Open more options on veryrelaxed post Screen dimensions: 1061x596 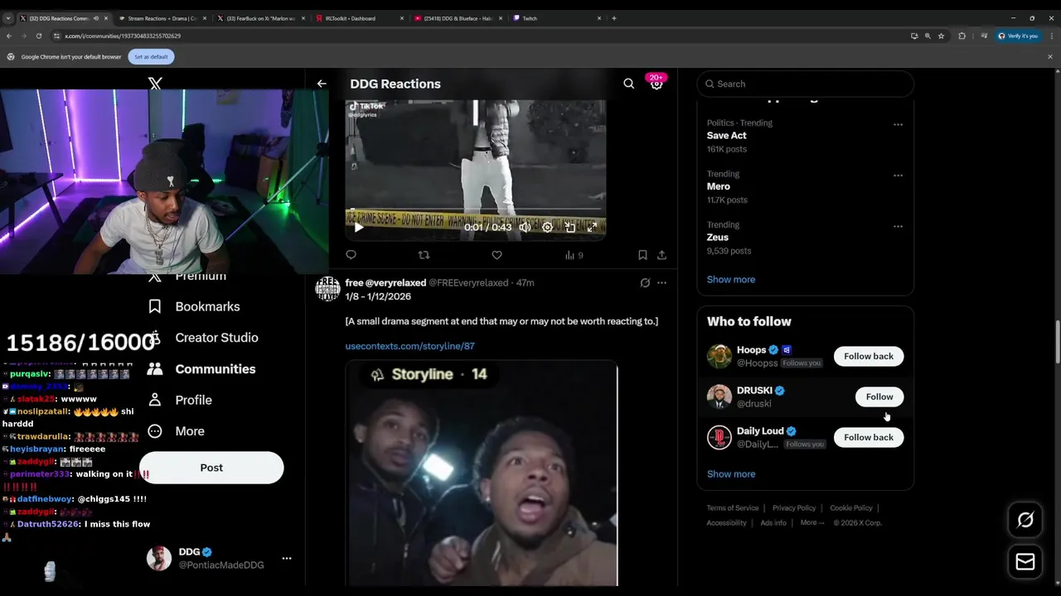pyautogui.click(x=661, y=282)
